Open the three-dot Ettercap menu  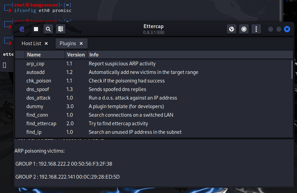pyautogui.click(x=256, y=29)
